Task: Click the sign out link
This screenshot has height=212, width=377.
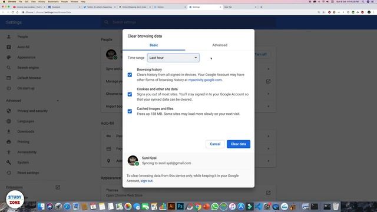Action: click(147, 181)
